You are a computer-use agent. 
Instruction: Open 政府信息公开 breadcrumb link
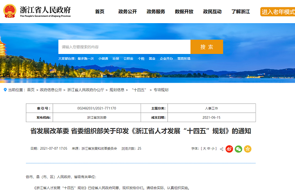pos(50,90)
